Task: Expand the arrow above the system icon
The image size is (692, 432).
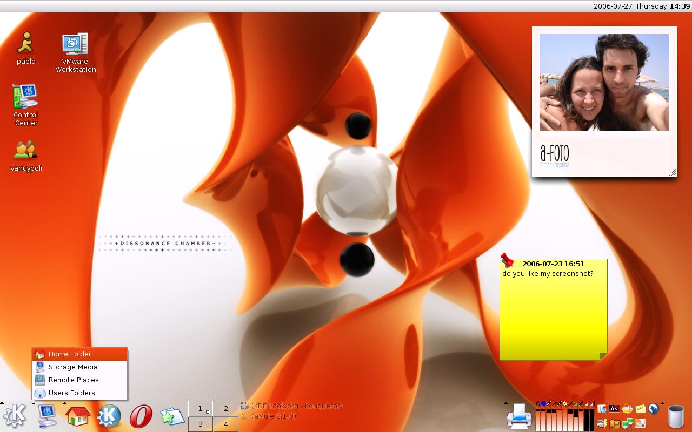Action: coord(34,403)
